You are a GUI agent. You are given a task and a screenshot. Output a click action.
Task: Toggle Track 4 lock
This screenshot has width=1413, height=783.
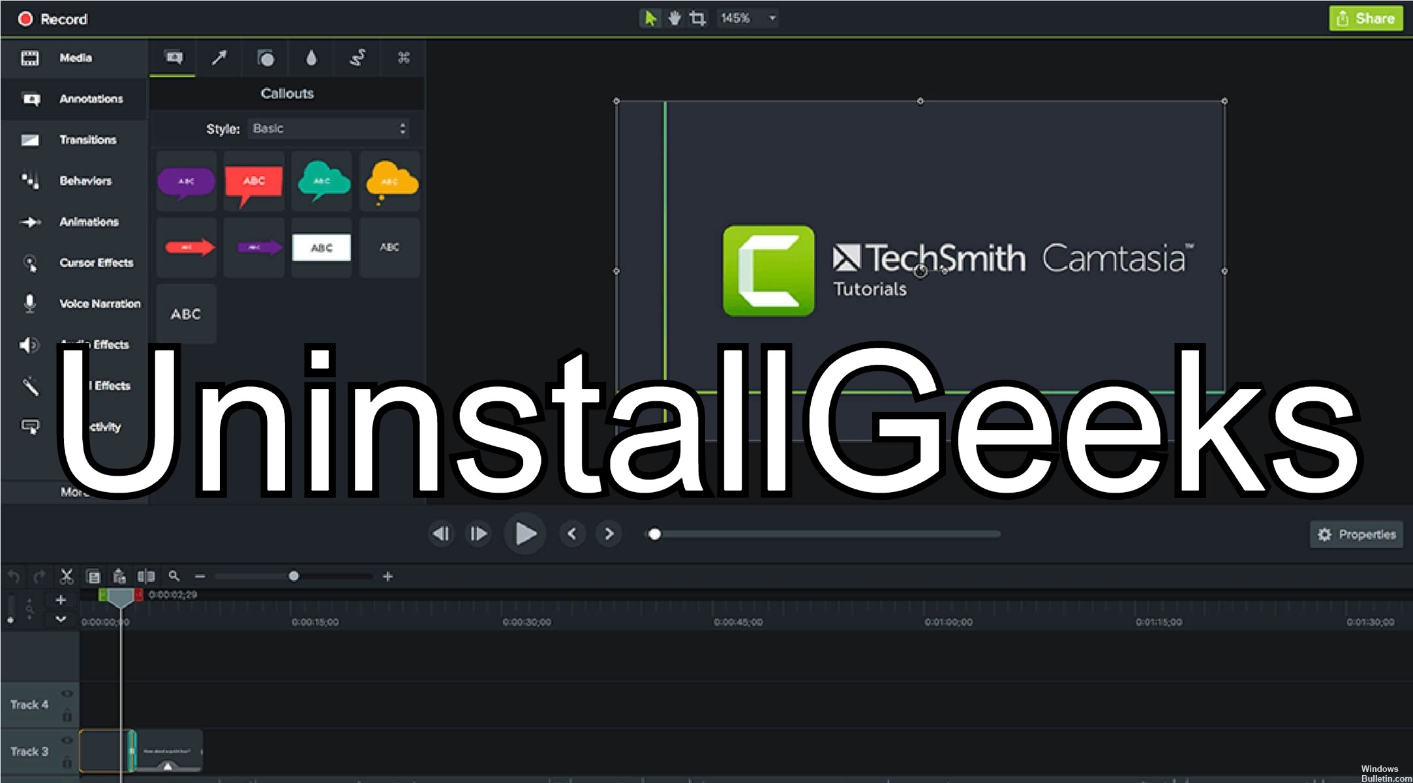67,716
